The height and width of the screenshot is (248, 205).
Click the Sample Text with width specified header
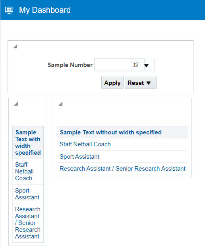pos(28,142)
